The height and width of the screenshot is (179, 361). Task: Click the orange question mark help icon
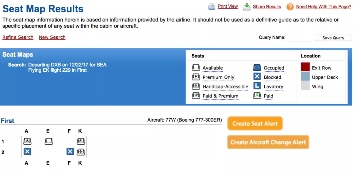[x=290, y=7]
